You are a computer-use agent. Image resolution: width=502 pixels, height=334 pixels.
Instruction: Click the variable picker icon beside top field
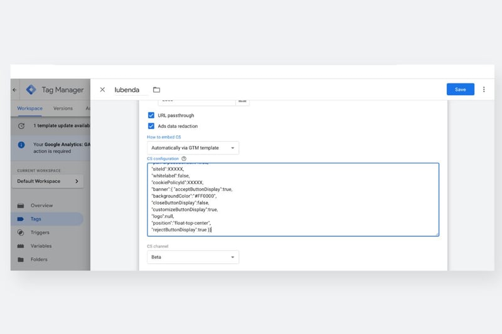242,102
